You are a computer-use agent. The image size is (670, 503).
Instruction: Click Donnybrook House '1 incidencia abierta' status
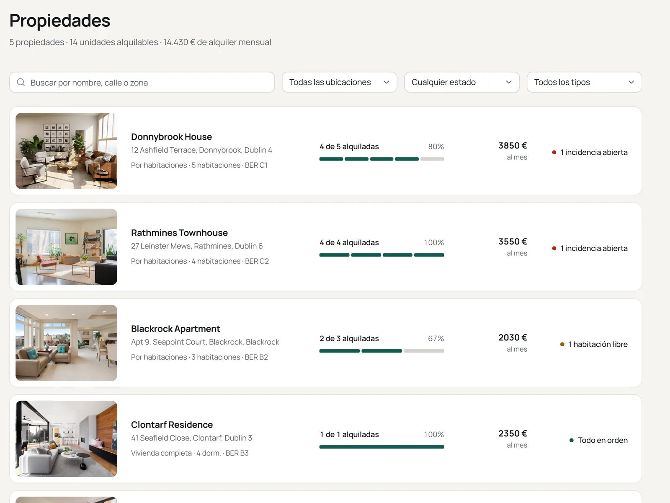point(590,152)
